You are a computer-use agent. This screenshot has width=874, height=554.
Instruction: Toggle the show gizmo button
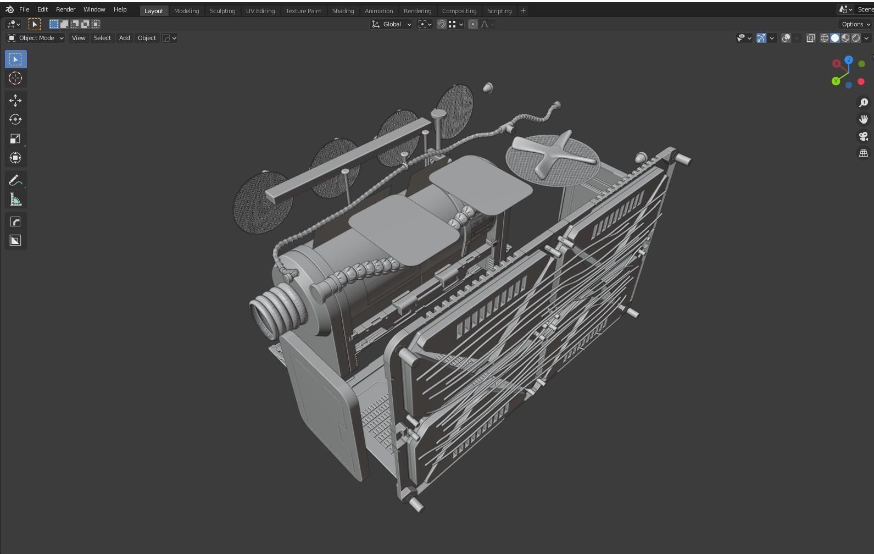[761, 38]
